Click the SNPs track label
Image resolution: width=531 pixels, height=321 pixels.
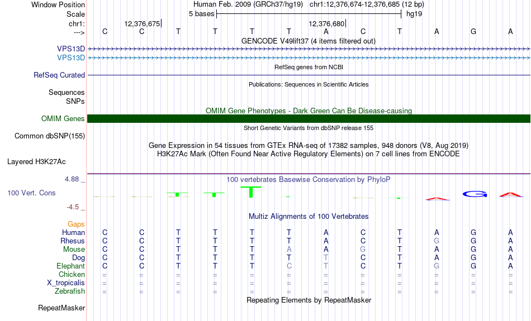pos(75,101)
